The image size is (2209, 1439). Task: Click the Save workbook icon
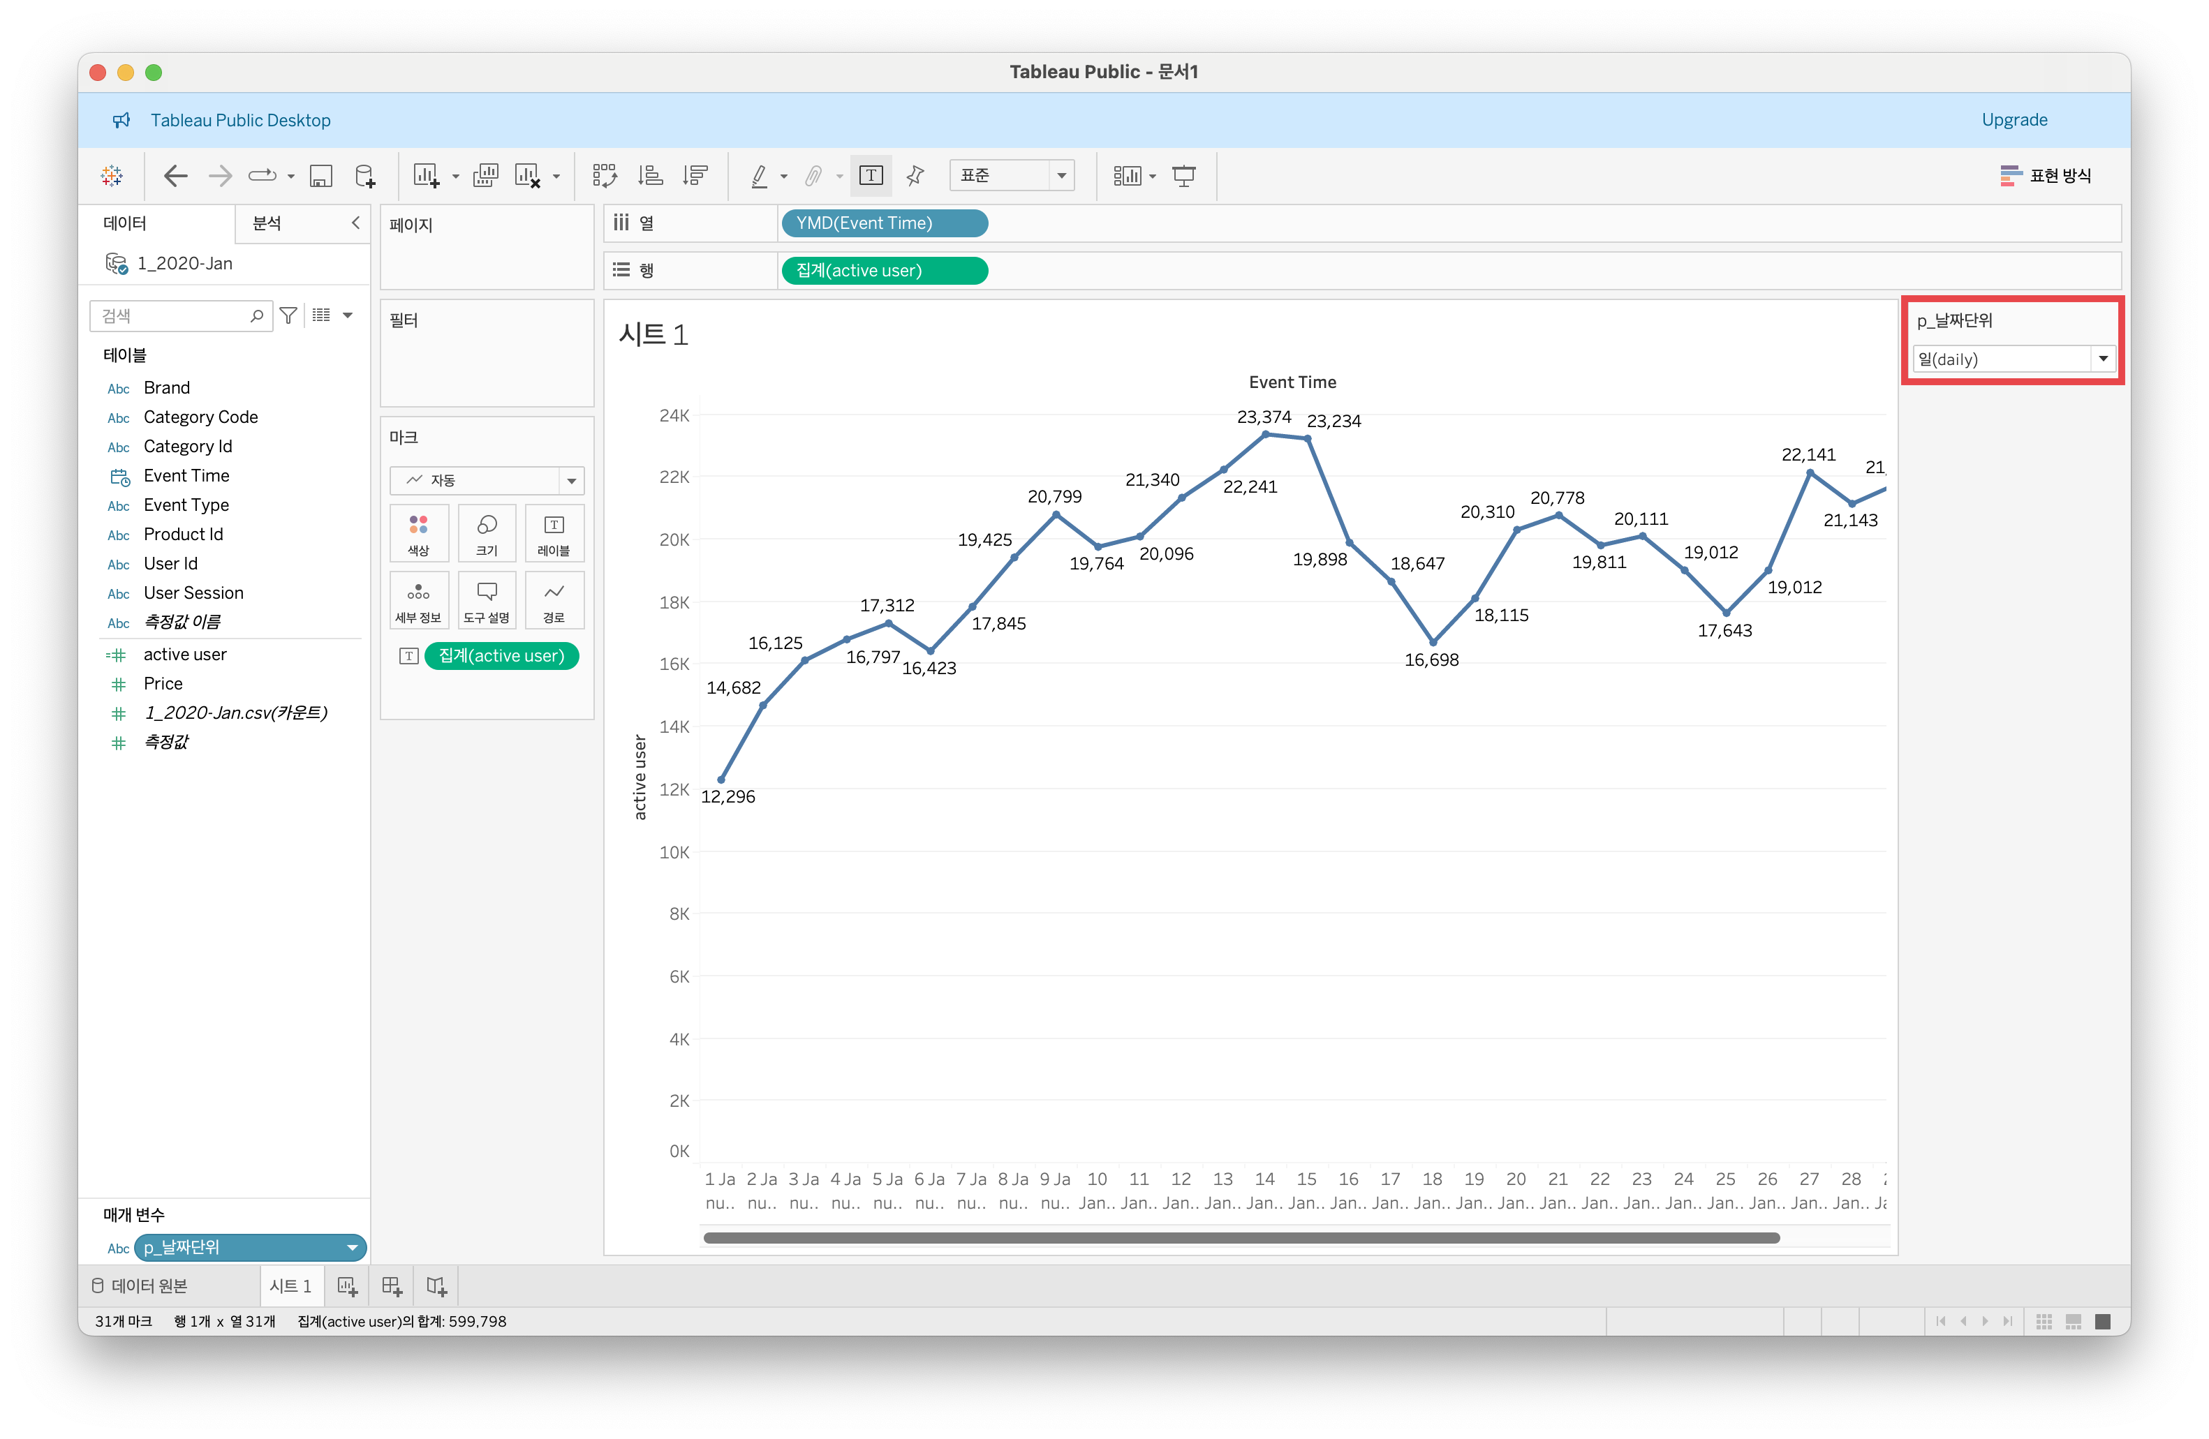click(x=321, y=175)
